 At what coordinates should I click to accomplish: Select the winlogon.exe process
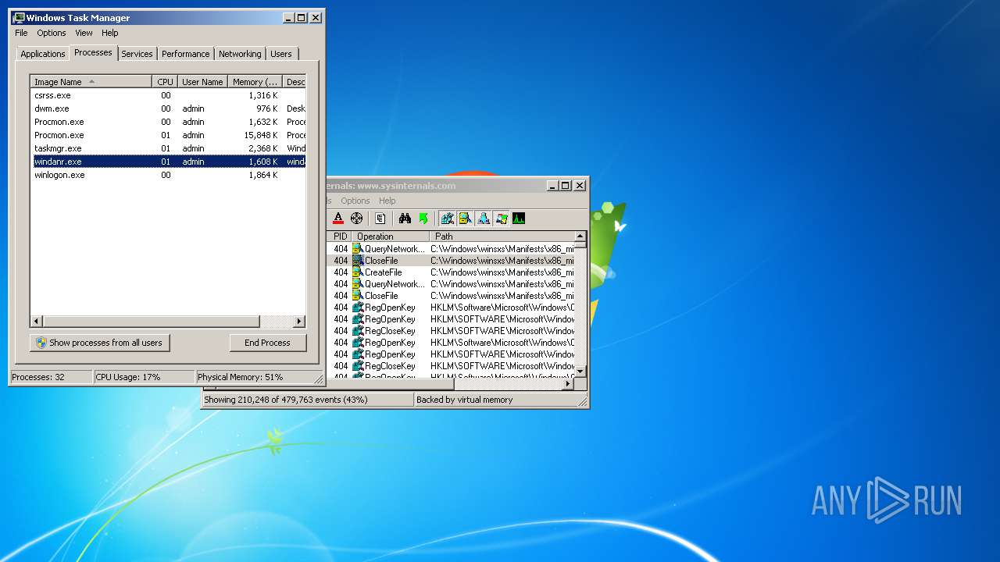168,175
